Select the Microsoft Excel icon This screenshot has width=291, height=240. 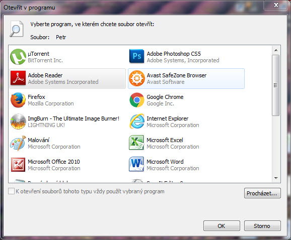[136, 143]
